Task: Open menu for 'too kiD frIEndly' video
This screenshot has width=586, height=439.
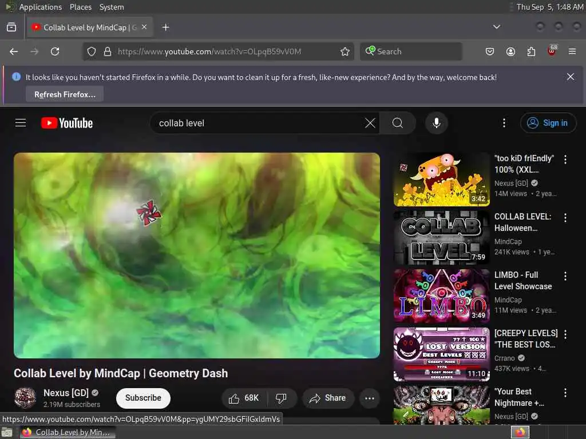Action: [565, 159]
